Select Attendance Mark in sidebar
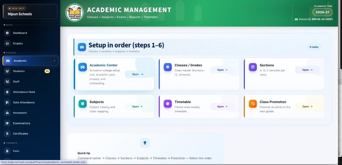The image size is (342, 165). coord(30,92)
